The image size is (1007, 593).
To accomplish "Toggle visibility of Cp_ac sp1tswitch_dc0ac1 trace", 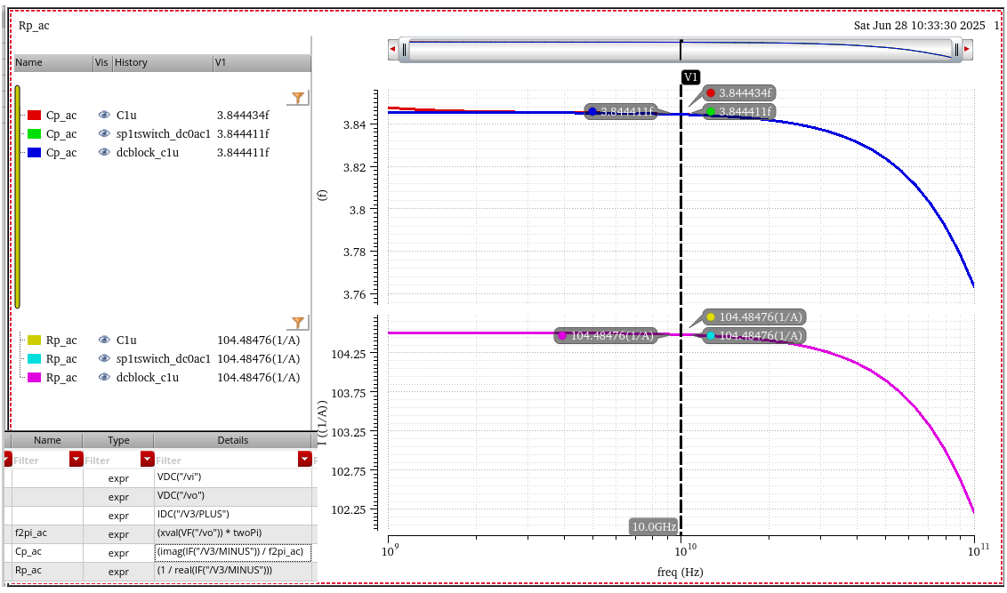I will [x=104, y=134].
